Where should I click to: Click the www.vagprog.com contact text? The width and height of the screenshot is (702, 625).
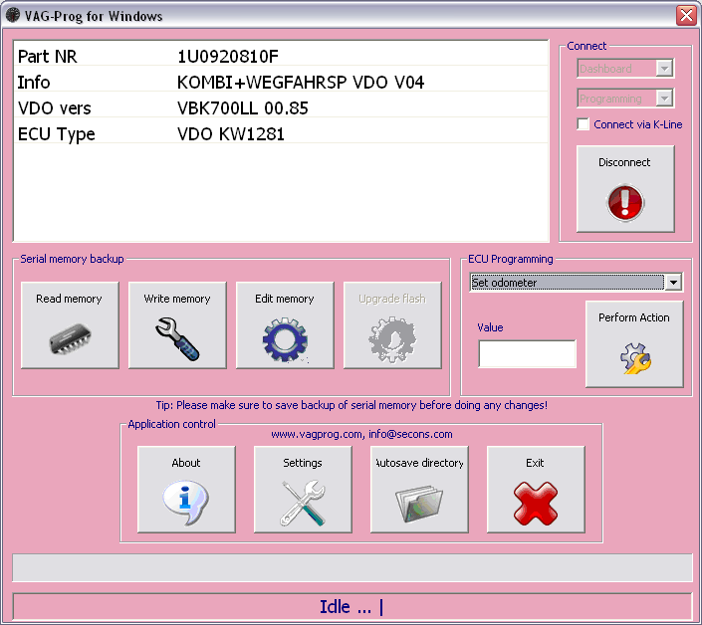click(x=361, y=434)
